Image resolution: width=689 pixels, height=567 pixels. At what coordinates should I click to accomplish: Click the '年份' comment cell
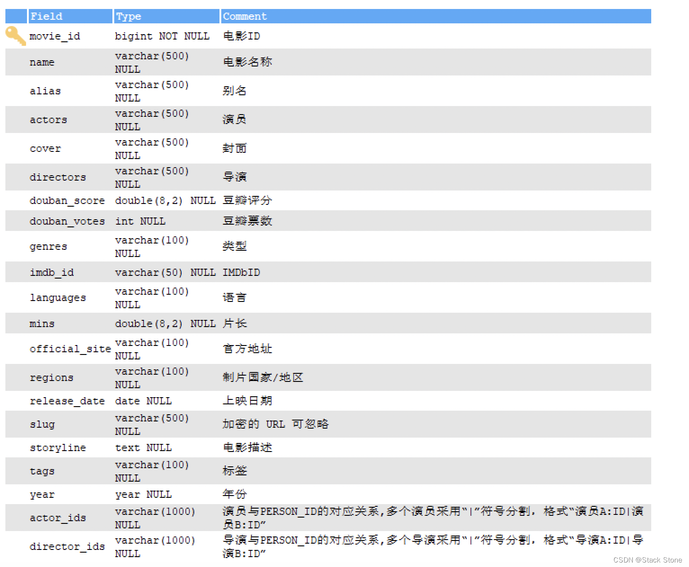[235, 494]
